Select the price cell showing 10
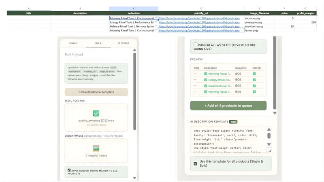This screenshot has width=324, height=182. click(284, 26)
